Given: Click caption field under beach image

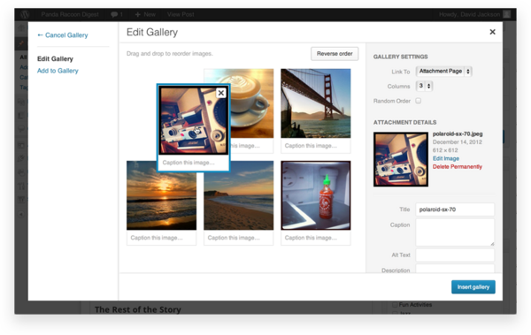Looking at the screenshot, I should [239, 238].
